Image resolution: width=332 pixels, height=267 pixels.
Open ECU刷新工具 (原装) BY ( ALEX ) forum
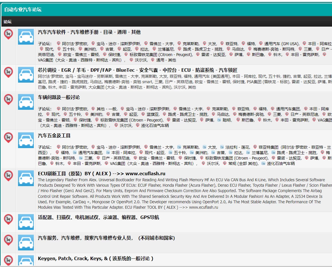tap(101, 174)
